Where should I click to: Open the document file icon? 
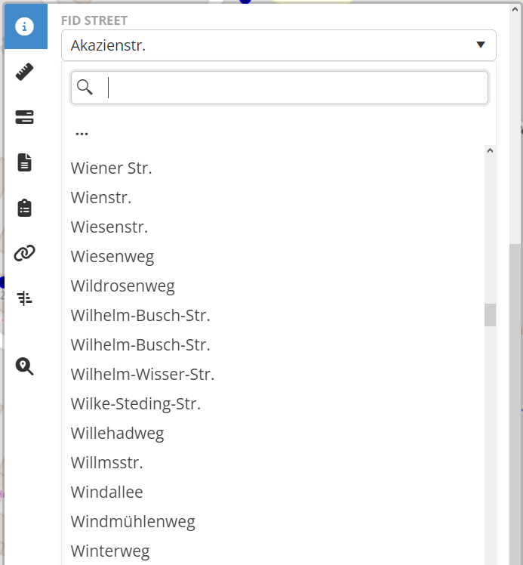point(25,162)
